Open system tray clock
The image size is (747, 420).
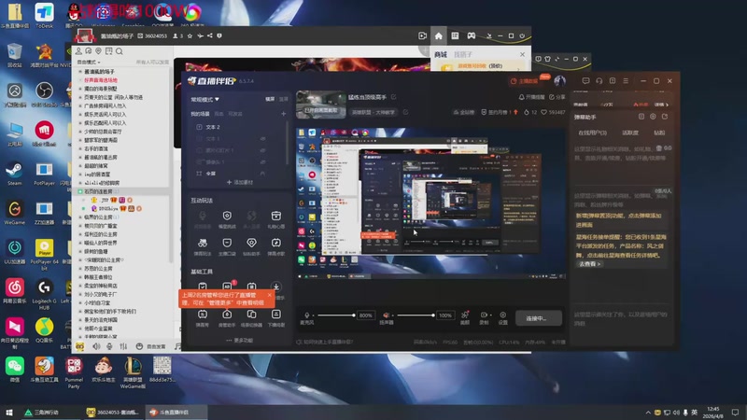coord(713,413)
